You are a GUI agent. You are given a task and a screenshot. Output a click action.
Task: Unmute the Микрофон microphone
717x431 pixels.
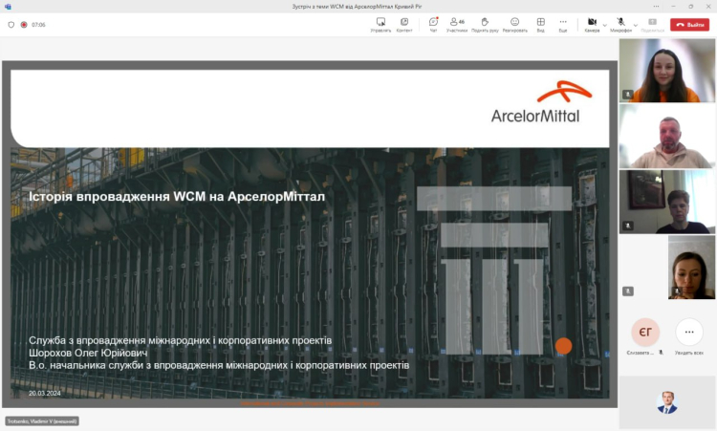[620, 23]
